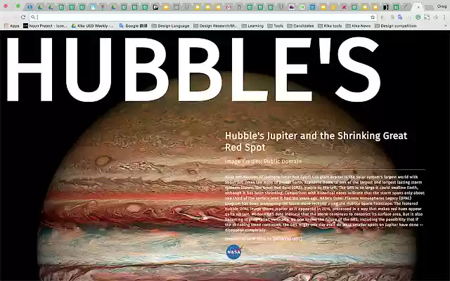Expand the Kika News bookmark folder
450x281 pixels.
(358, 26)
